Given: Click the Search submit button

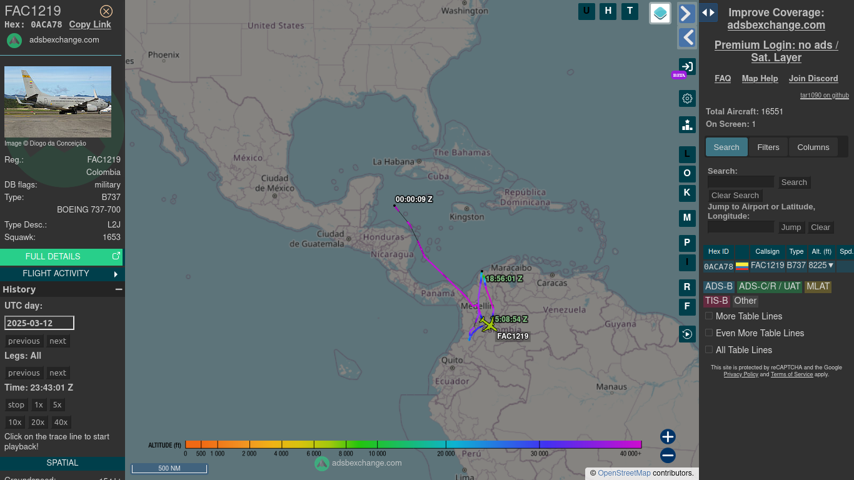Looking at the screenshot, I should [x=794, y=182].
